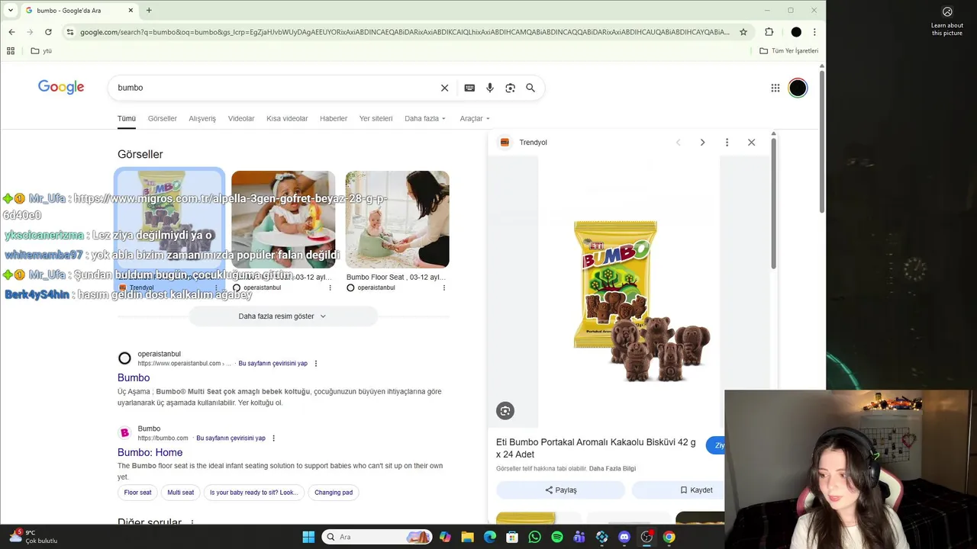
Task: Open File Explorer from the taskbar
Action: click(x=467, y=537)
